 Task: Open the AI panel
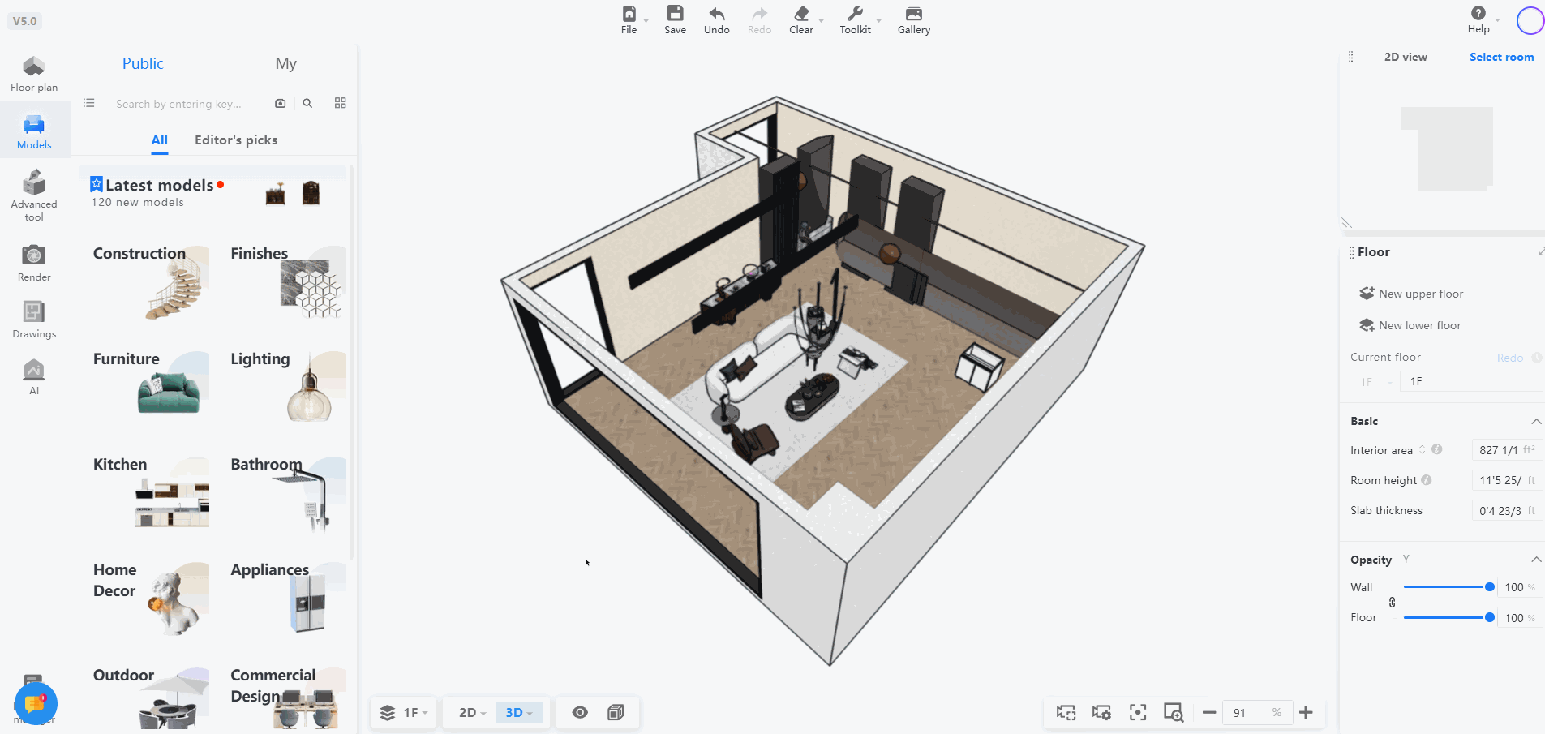(34, 376)
